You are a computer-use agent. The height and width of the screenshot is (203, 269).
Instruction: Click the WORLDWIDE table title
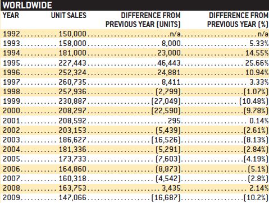pyautogui.click(x=27, y=5)
